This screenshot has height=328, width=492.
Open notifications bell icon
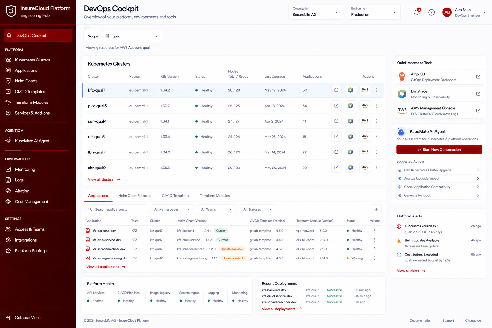417,12
